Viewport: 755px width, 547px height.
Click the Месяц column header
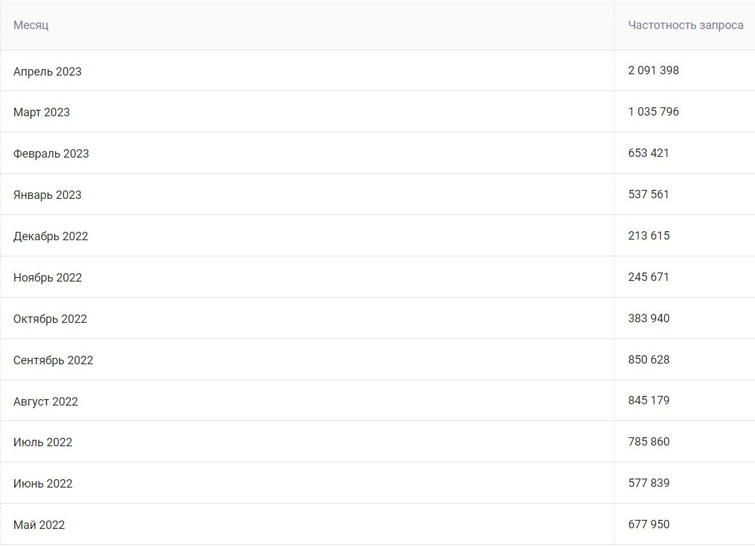[x=31, y=25]
